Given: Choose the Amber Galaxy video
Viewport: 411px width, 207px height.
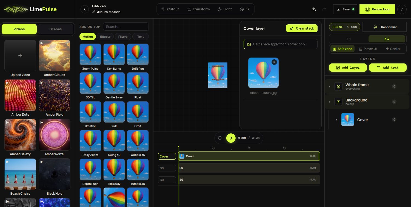Looking at the screenshot, I should tap(20, 135).
